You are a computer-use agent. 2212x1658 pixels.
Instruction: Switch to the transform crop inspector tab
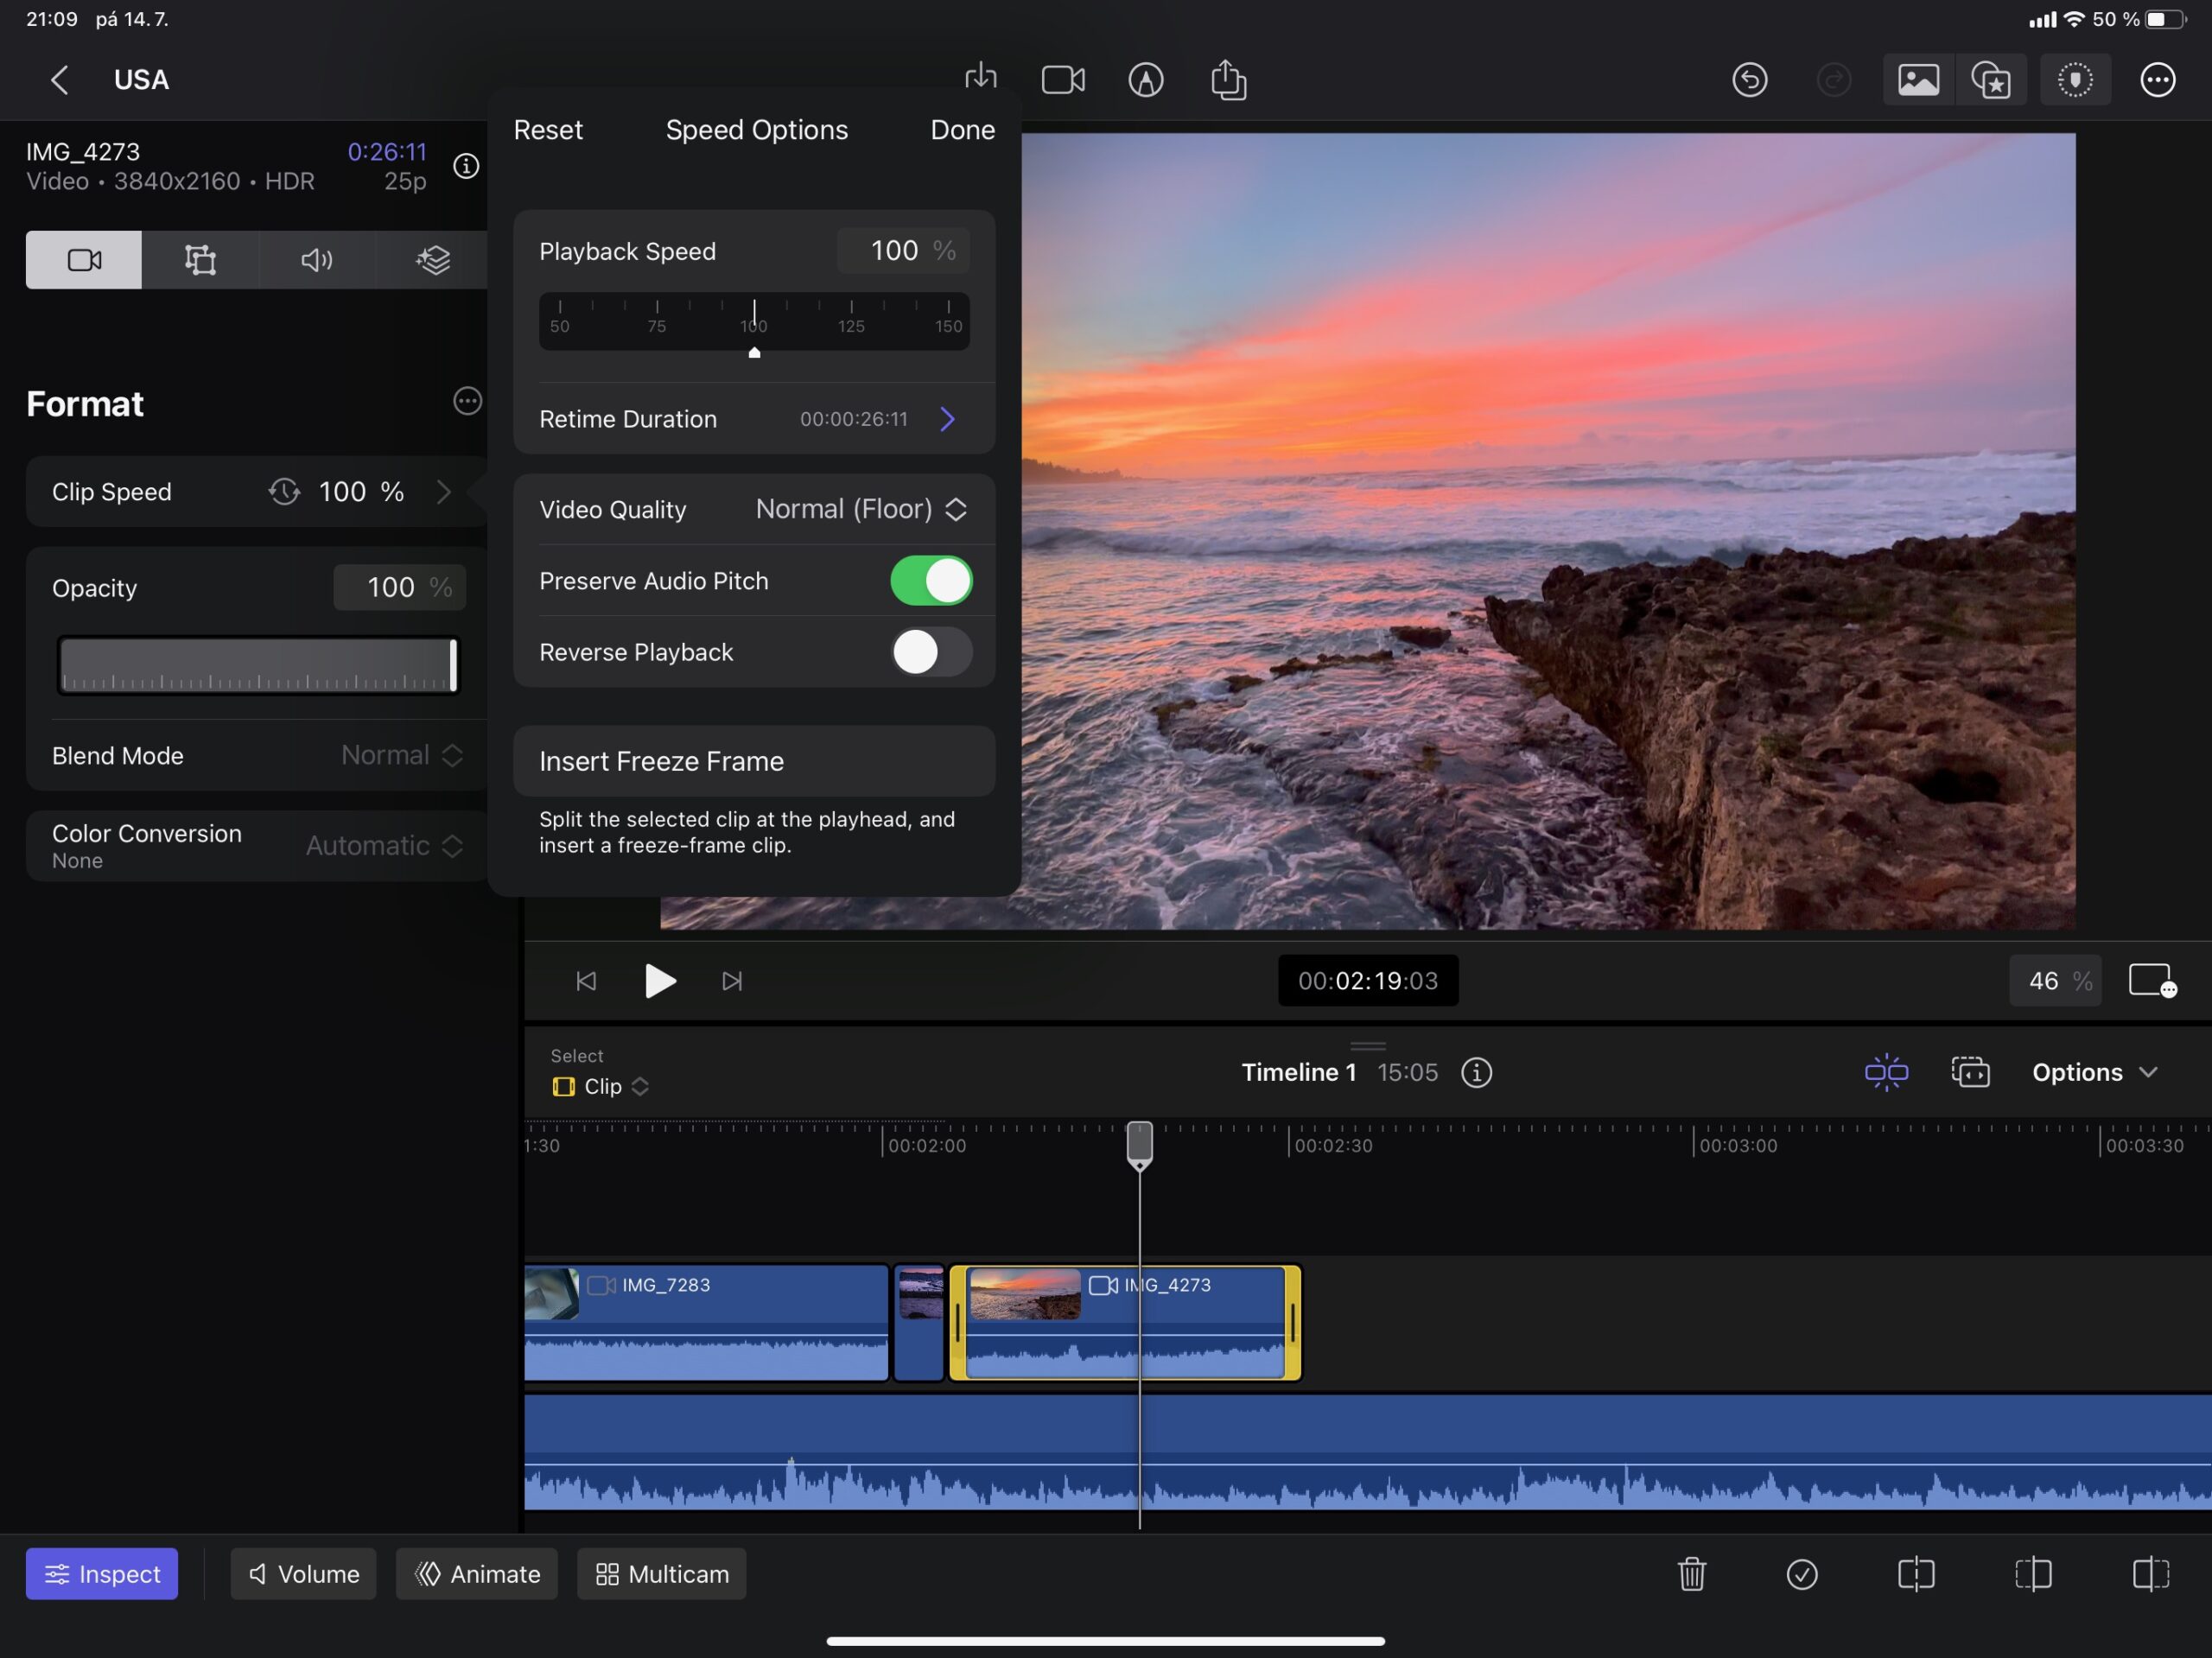200,260
